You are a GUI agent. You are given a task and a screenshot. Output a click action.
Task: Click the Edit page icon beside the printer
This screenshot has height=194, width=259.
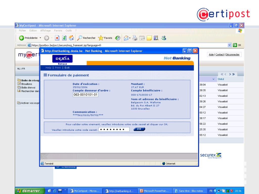(142, 38)
